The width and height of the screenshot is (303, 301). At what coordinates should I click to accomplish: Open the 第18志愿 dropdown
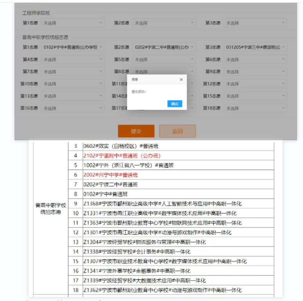click(x=255, y=108)
